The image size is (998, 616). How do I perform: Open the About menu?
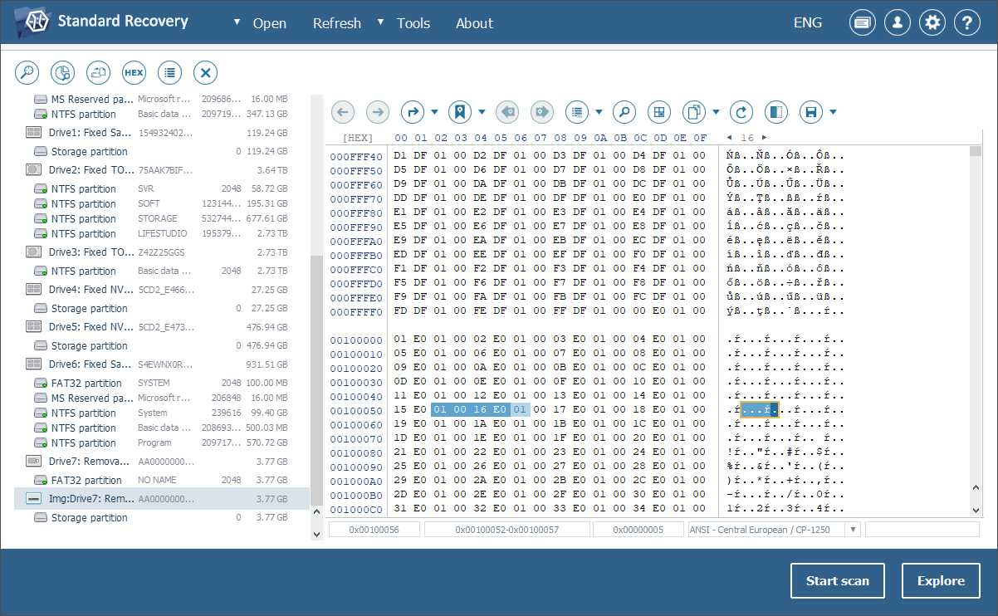tap(474, 23)
